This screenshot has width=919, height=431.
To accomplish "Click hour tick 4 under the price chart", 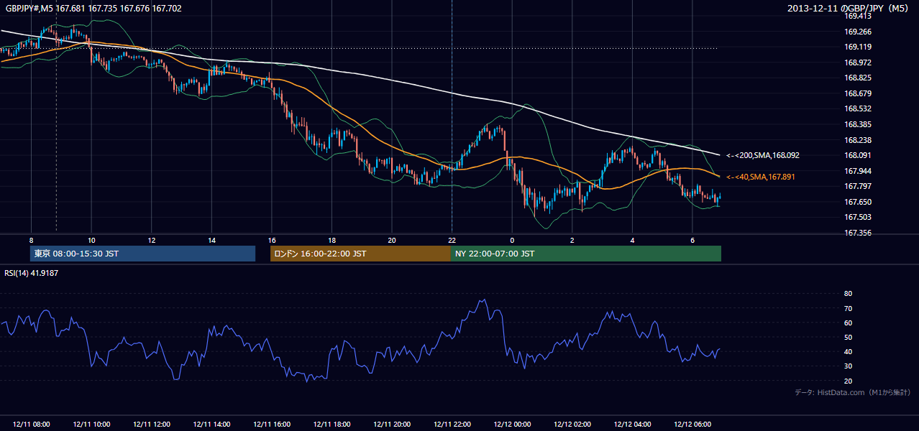I will [632, 240].
